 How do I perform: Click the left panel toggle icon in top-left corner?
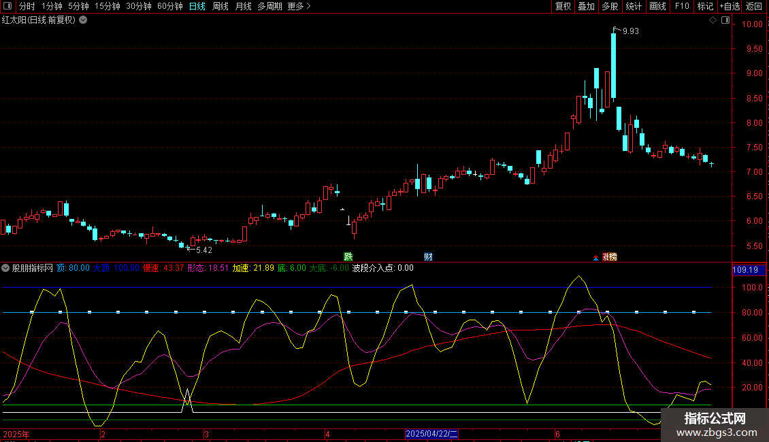pos(8,7)
